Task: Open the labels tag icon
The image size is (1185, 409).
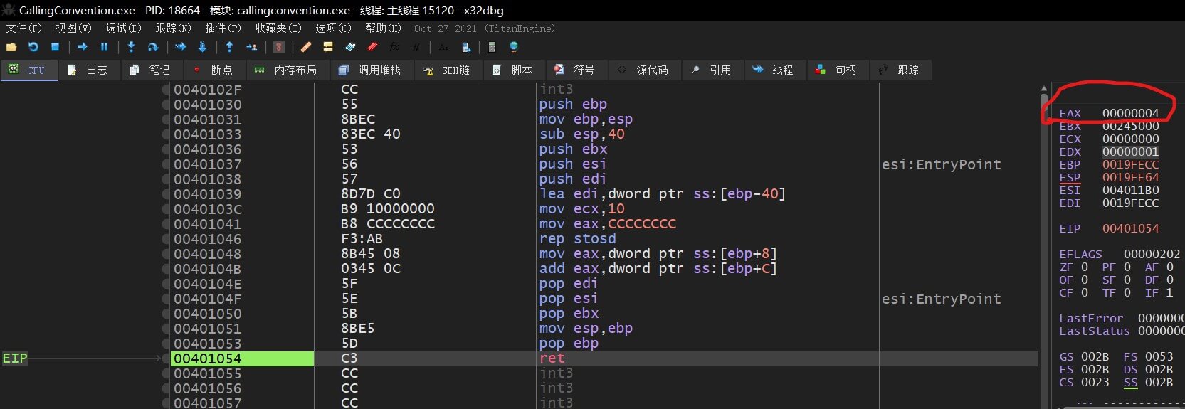Action: [x=350, y=47]
